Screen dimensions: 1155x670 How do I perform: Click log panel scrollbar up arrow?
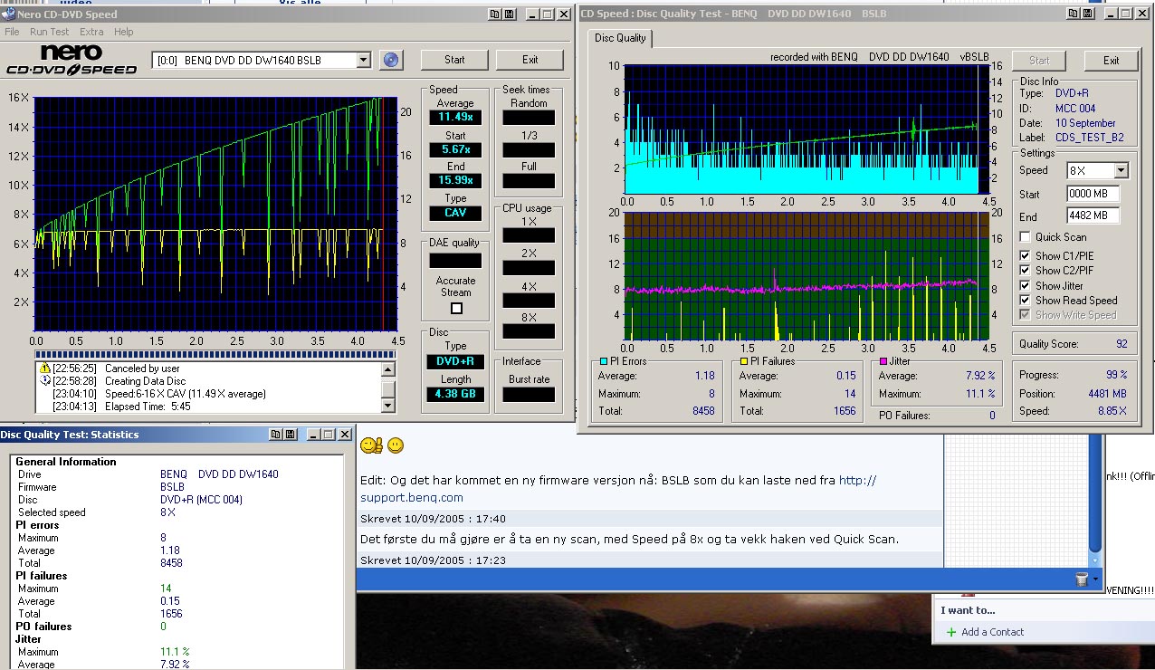pos(389,368)
